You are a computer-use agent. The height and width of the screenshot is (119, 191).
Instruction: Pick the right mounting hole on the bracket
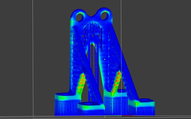coord(105,16)
